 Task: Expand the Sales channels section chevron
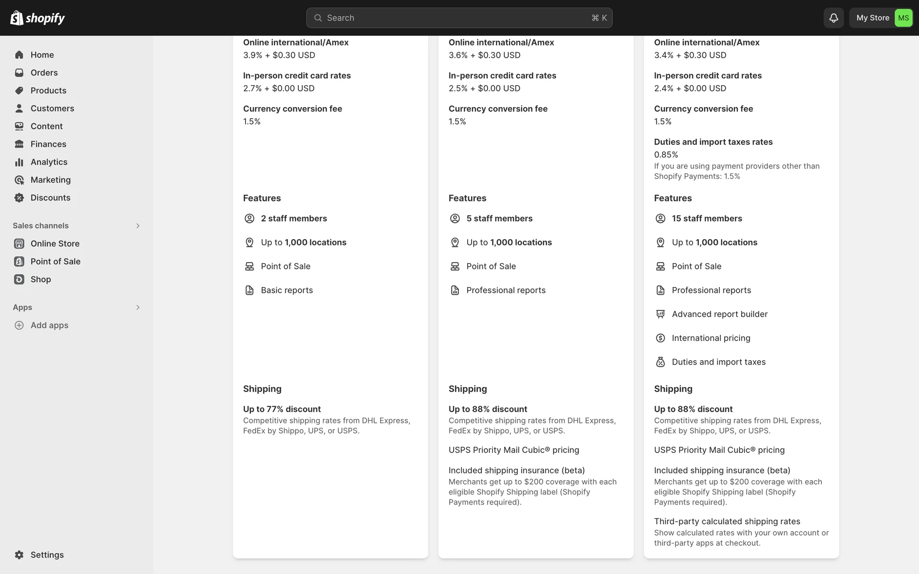pyautogui.click(x=138, y=226)
